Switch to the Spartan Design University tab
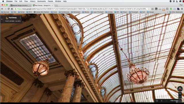This screenshot has height=104, width=184. (x=20, y=5)
